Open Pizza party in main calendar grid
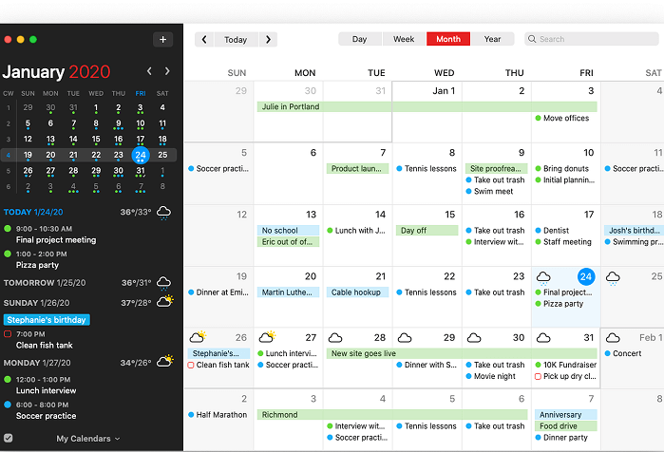This screenshot has height=452, width=664. pyautogui.click(x=560, y=304)
